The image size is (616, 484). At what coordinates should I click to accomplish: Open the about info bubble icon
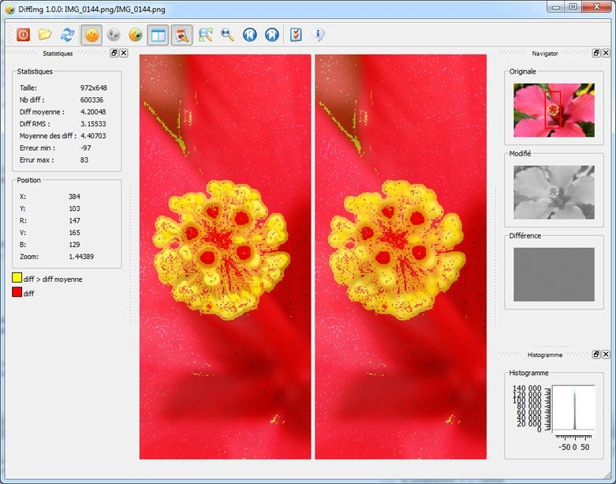319,35
